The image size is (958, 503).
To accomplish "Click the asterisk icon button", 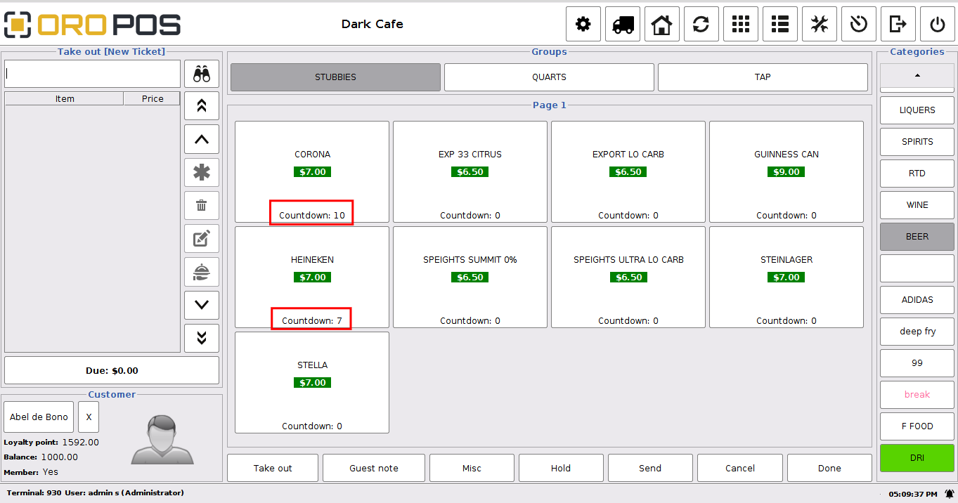I will coord(202,172).
